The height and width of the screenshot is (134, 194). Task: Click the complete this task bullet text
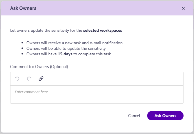click(x=95, y=54)
